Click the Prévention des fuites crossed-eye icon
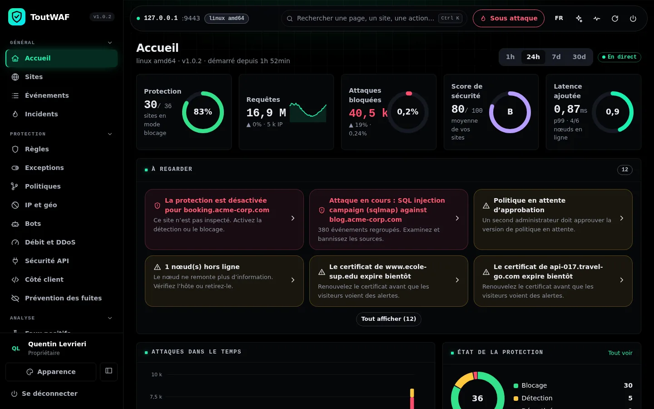The height and width of the screenshot is (409, 654). click(x=15, y=298)
